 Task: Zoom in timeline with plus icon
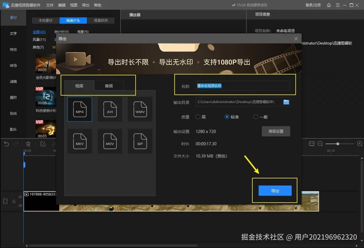[359, 144]
